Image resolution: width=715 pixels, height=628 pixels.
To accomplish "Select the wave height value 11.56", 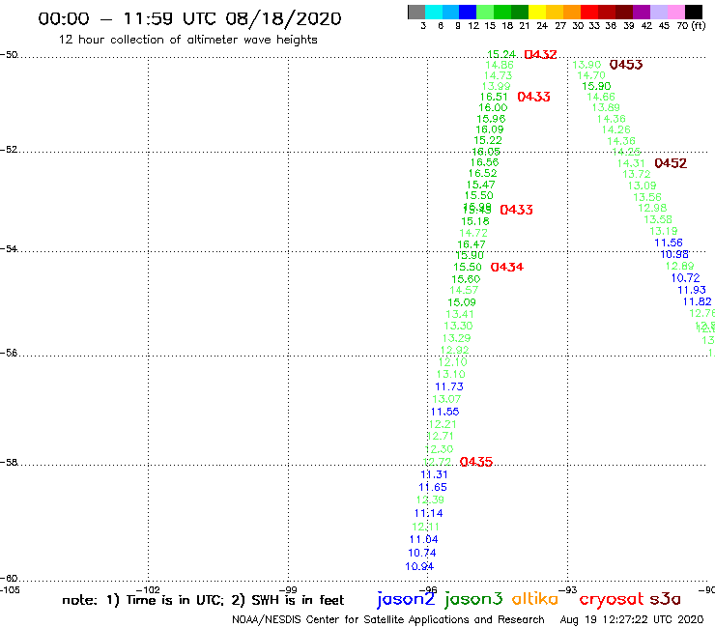I will pyautogui.click(x=669, y=243).
